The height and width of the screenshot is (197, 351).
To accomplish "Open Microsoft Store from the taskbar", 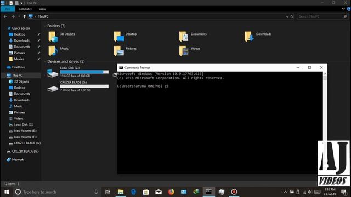I will pyautogui.click(x=146, y=192).
